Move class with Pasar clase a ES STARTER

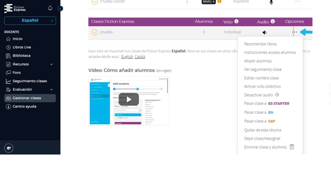click(x=267, y=103)
